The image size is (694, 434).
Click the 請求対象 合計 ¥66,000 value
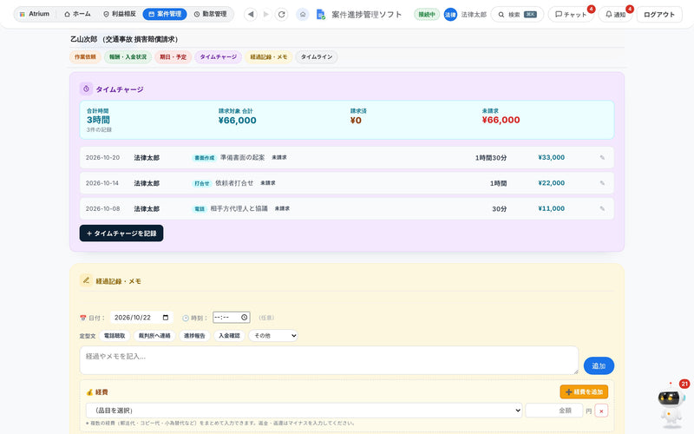[237, 121]
